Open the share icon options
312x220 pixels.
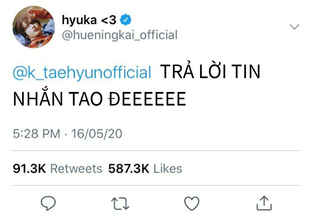point(264,204)
